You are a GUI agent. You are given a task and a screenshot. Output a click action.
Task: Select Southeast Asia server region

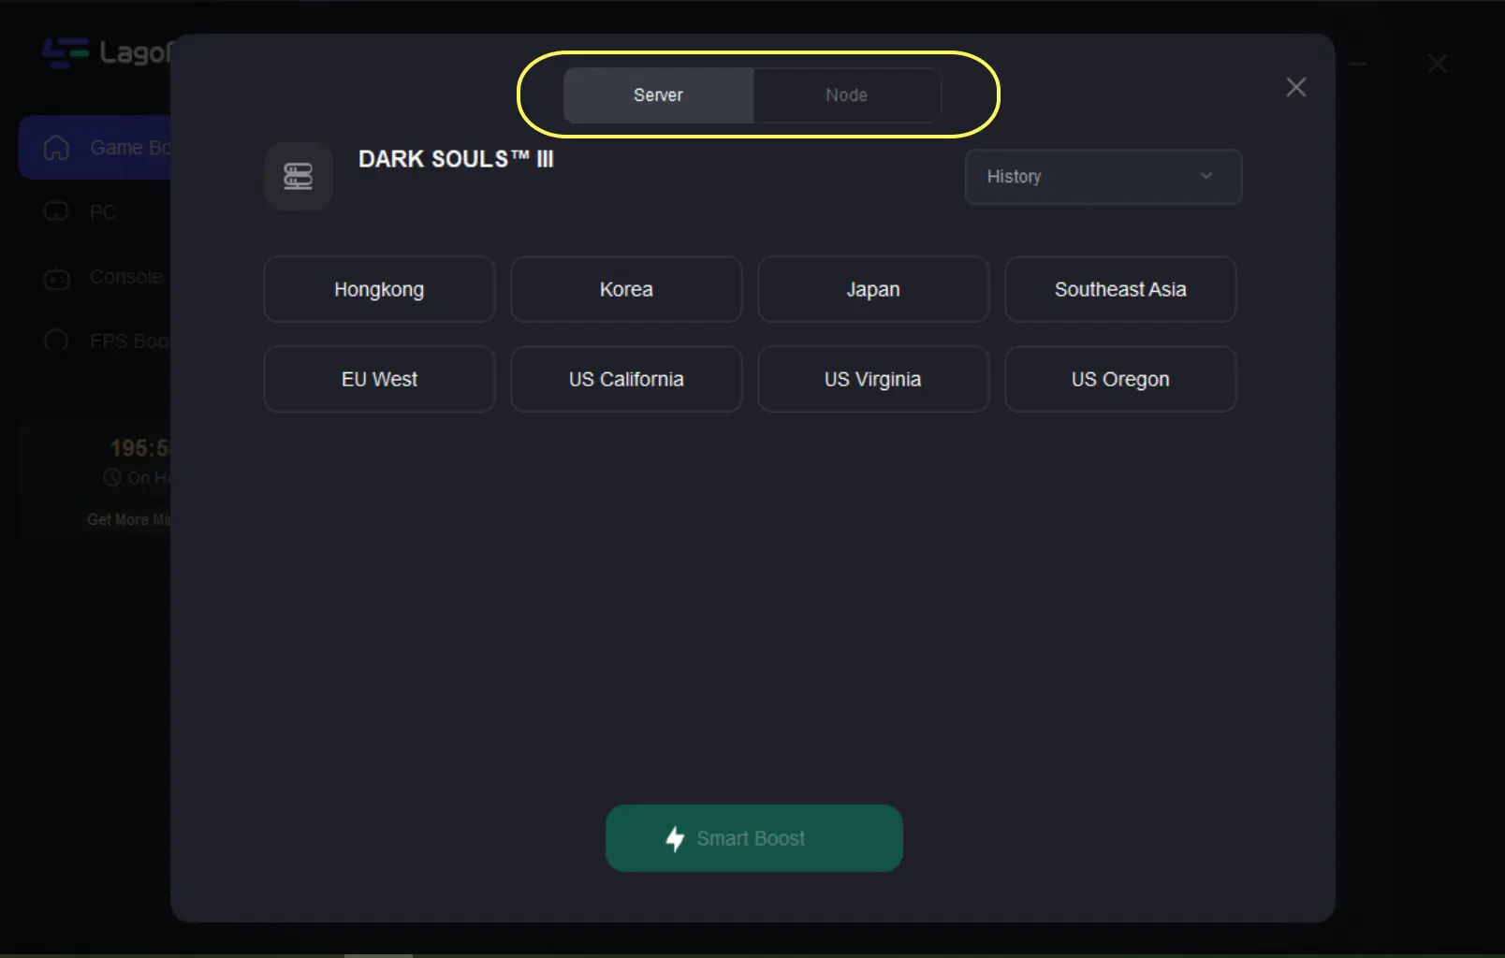pos(1120,290)
